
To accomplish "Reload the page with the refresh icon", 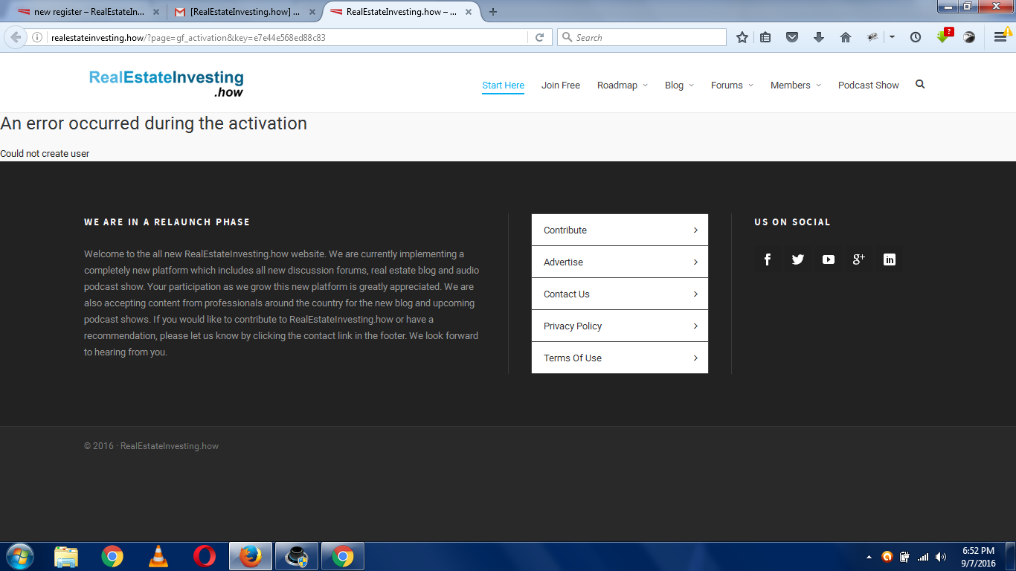I will click(x=540, y=37).
